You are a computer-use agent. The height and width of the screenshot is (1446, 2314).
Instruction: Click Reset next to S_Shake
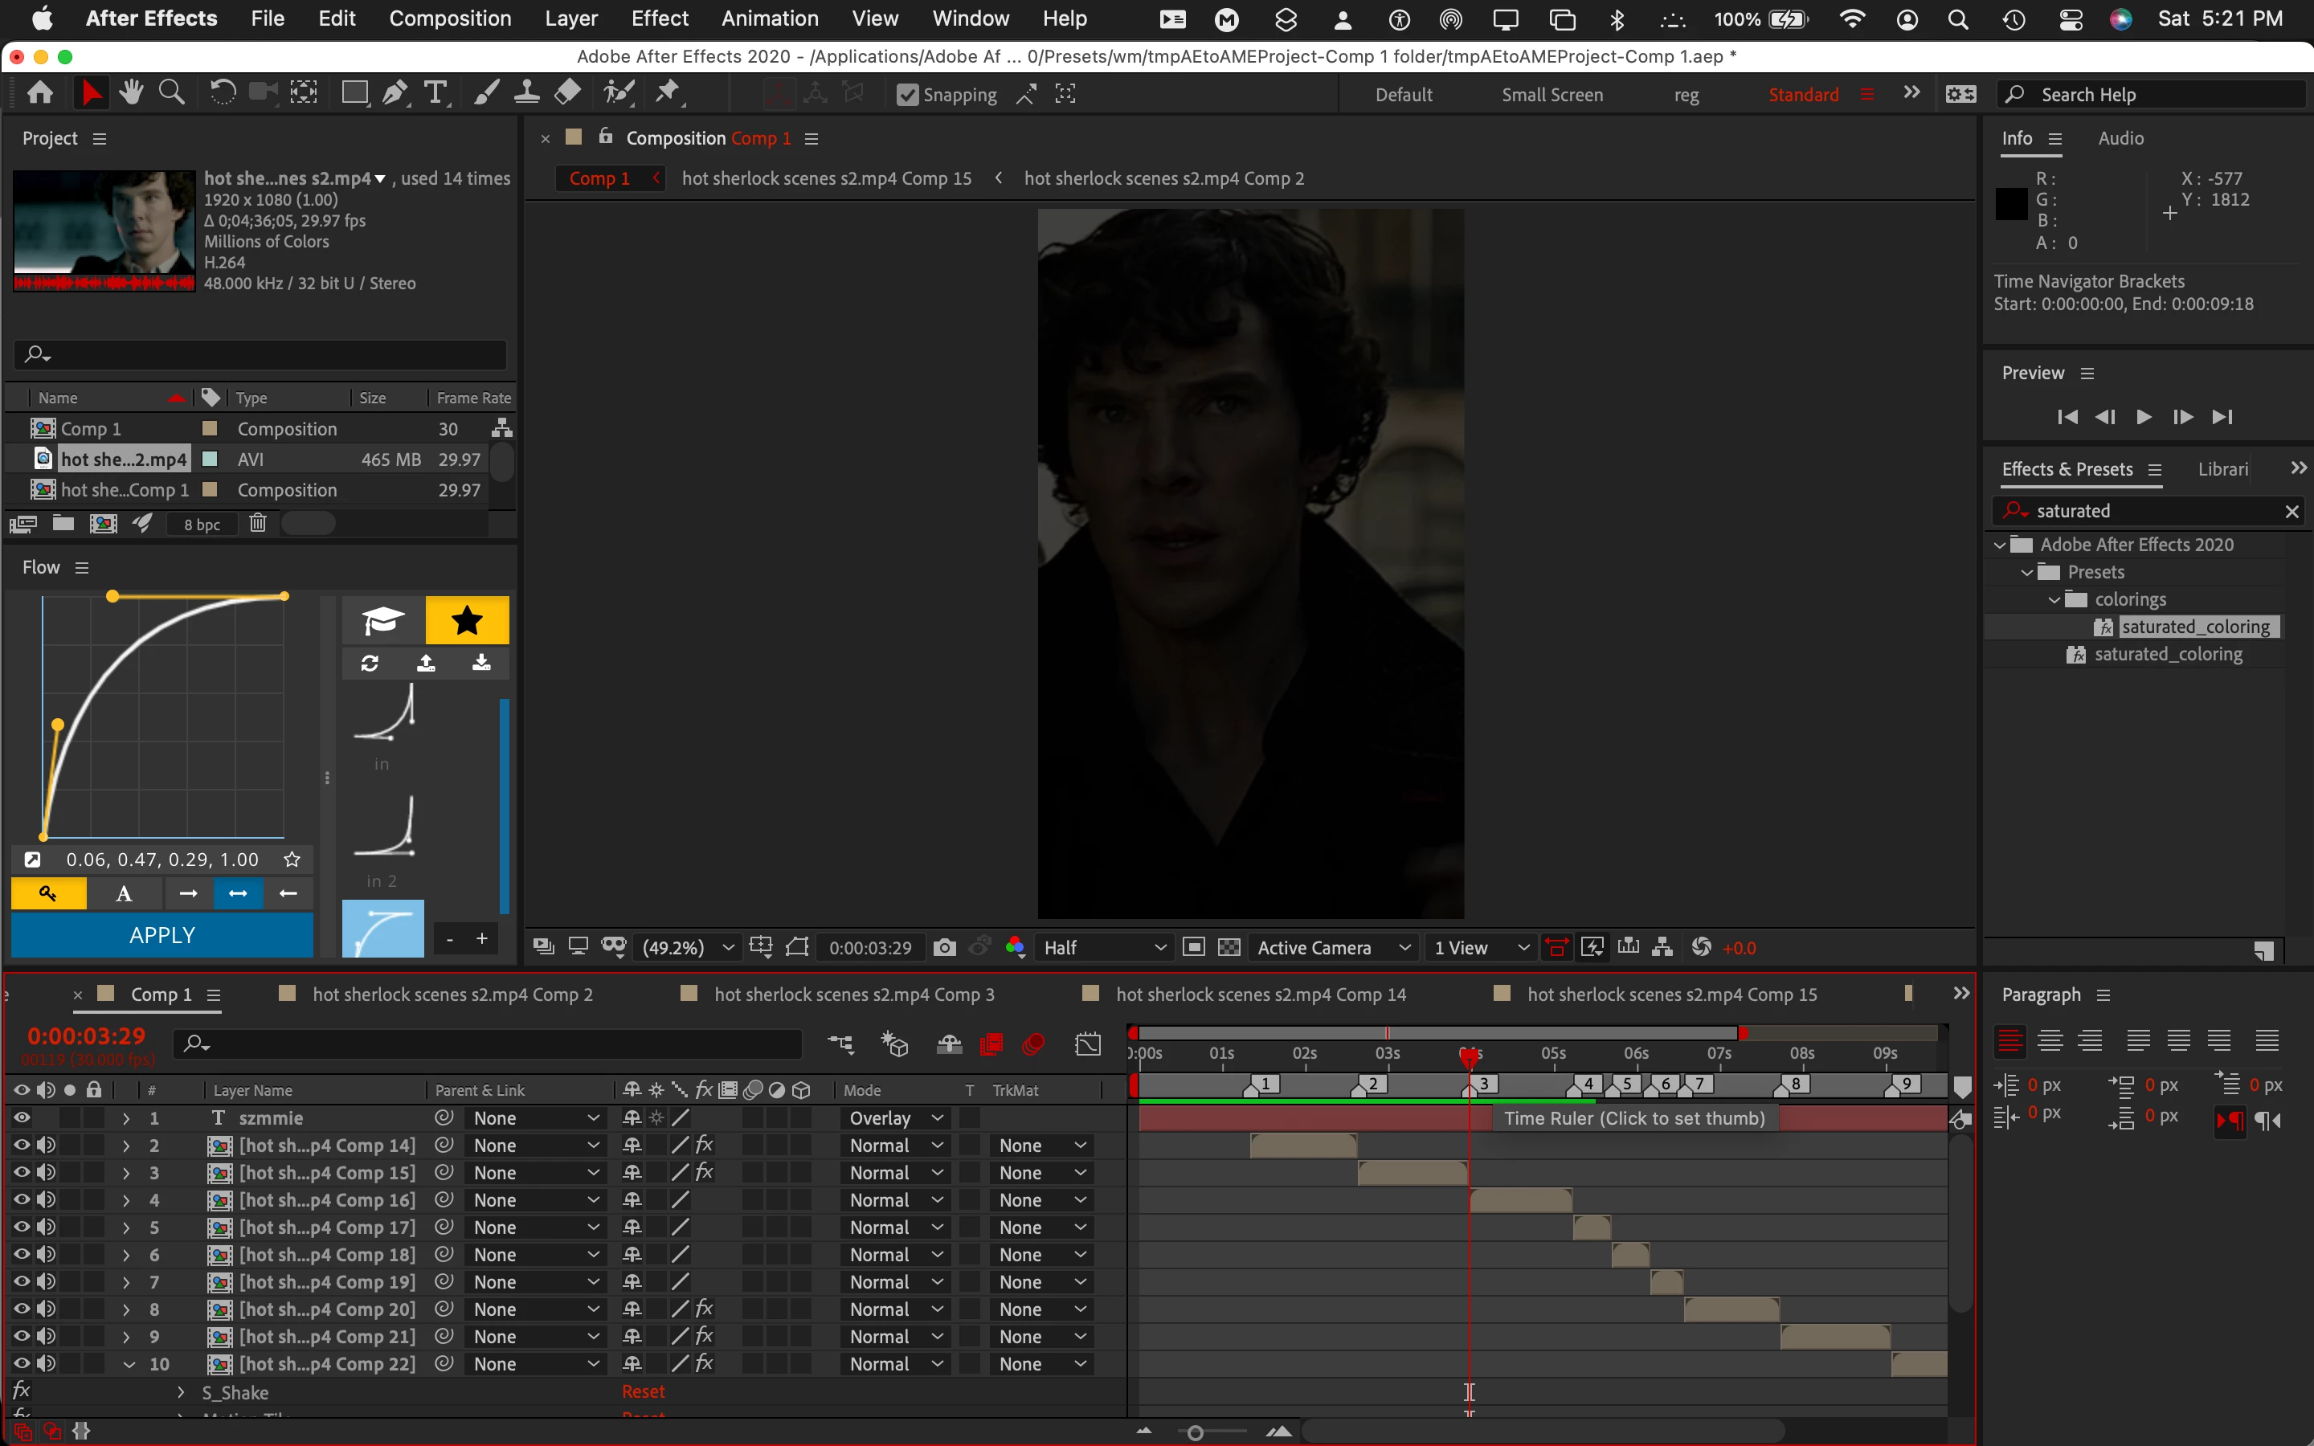click(x=643, y=1391)
